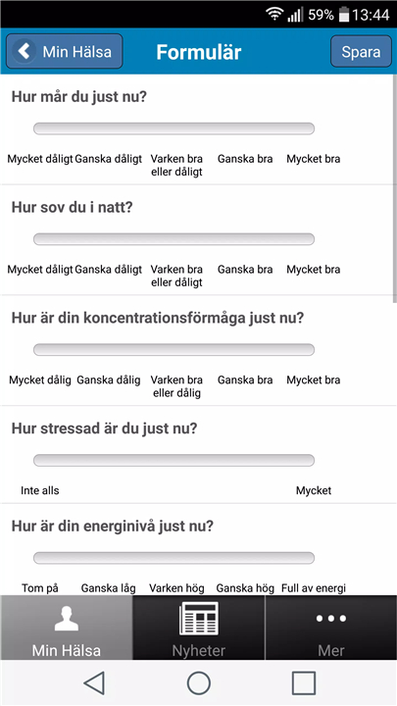Tap the Wi-Fi icon in status bar
This screenshot has width=397, height=706.
tap(274, 15)
